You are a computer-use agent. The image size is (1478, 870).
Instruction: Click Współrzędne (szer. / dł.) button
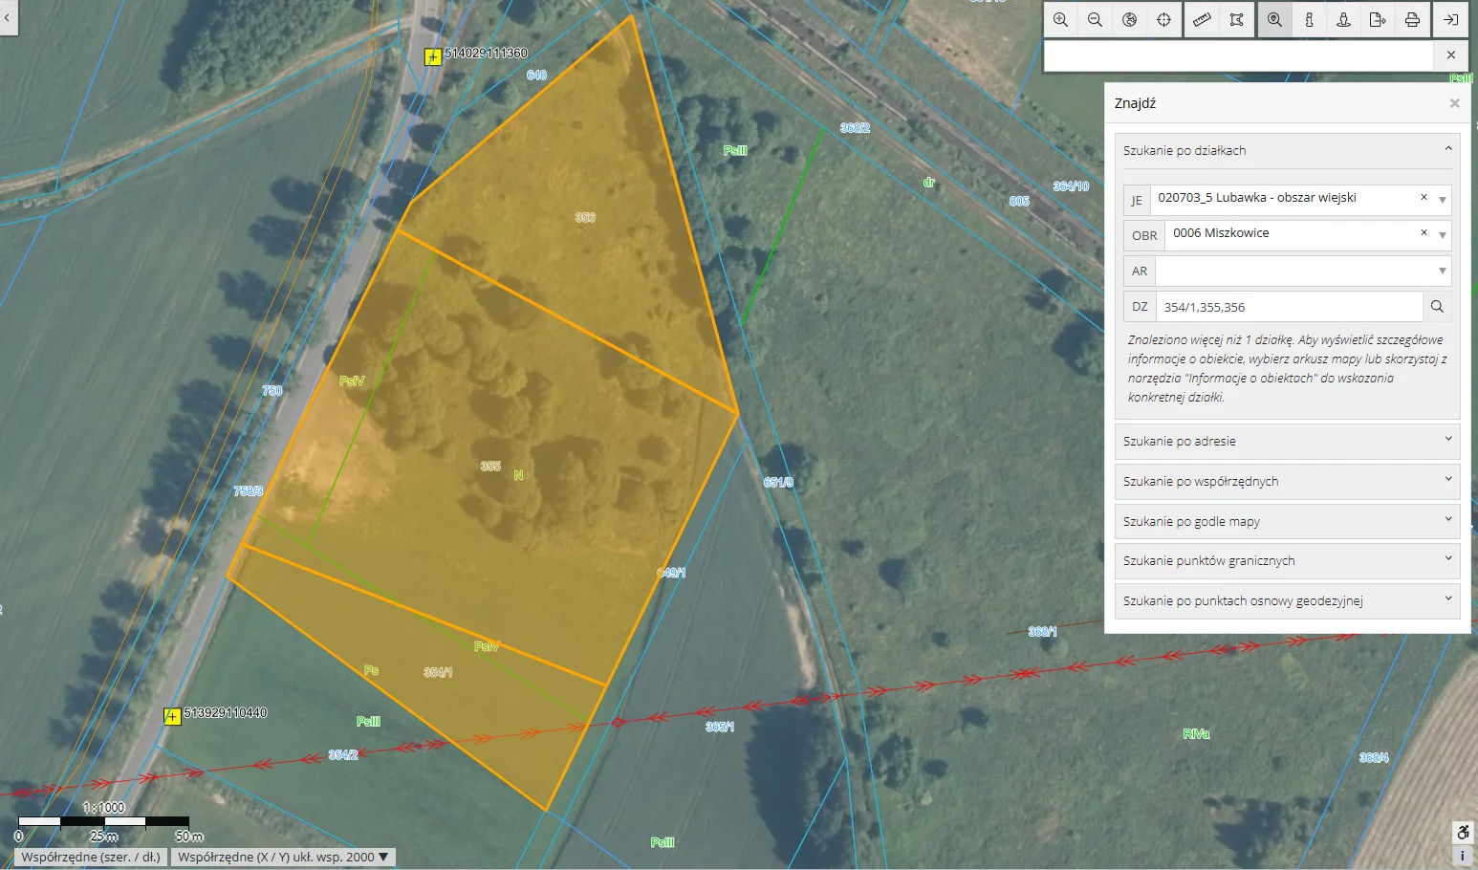91,857
